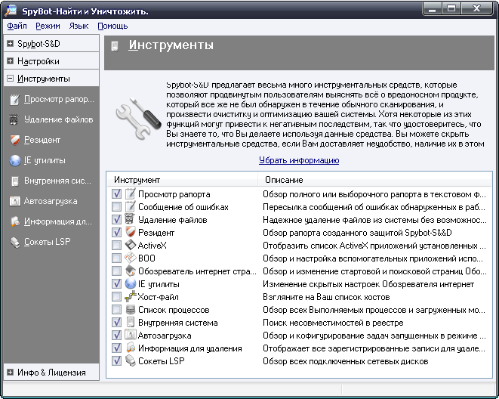Screen dimensions: 499x399
Task: Uncheck the Просмотр рапорта checkbox in list
Action: [x=116, y=194]
